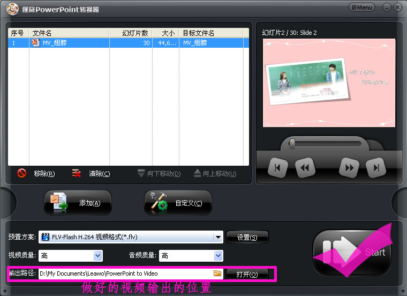This screenshot has height=296, width=407.
Task: Click the preview slider handle
Action: pyautogui.click(x=292, y=144)
